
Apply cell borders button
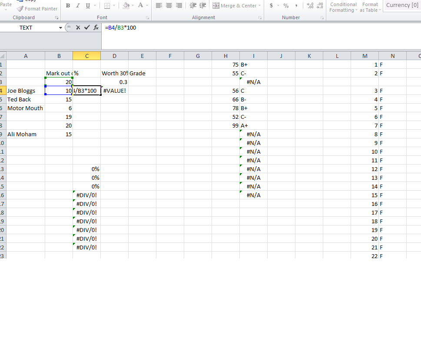(x=107, y=5)
